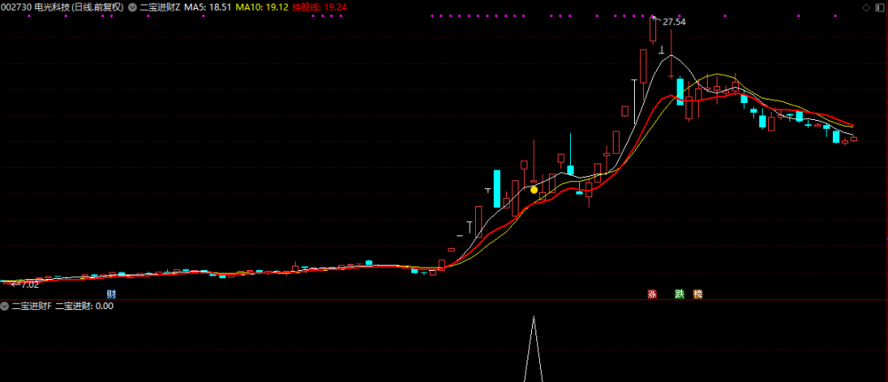This screenshot has width=888, height=382.
Task: Click the MA5: 18.51 value
Action: click(x=209, y=7)
